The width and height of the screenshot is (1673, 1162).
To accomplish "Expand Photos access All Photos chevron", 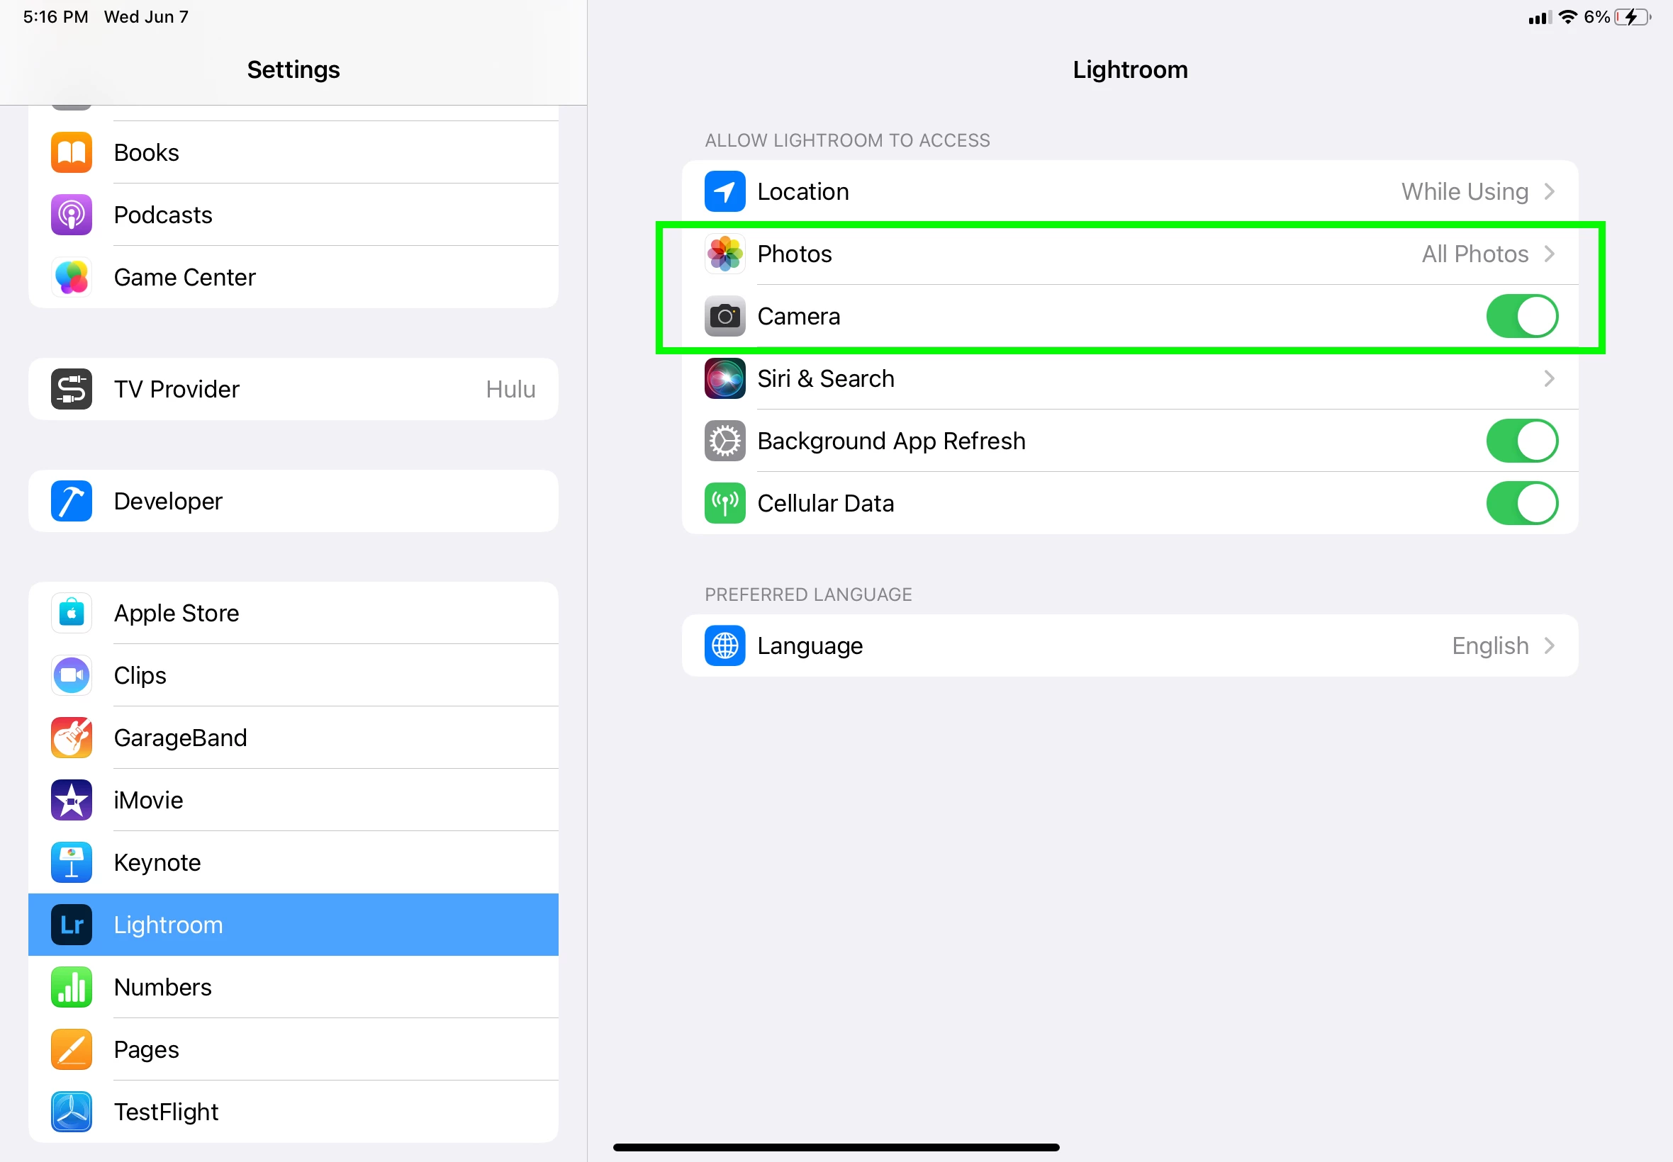I will 1548,254.
